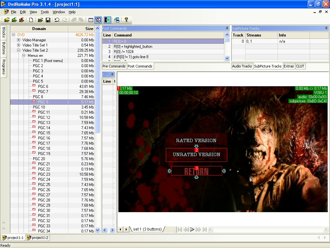Open the Blocks side tab
The width and height of the screenshot is (330, 248).
pos(4,32)
